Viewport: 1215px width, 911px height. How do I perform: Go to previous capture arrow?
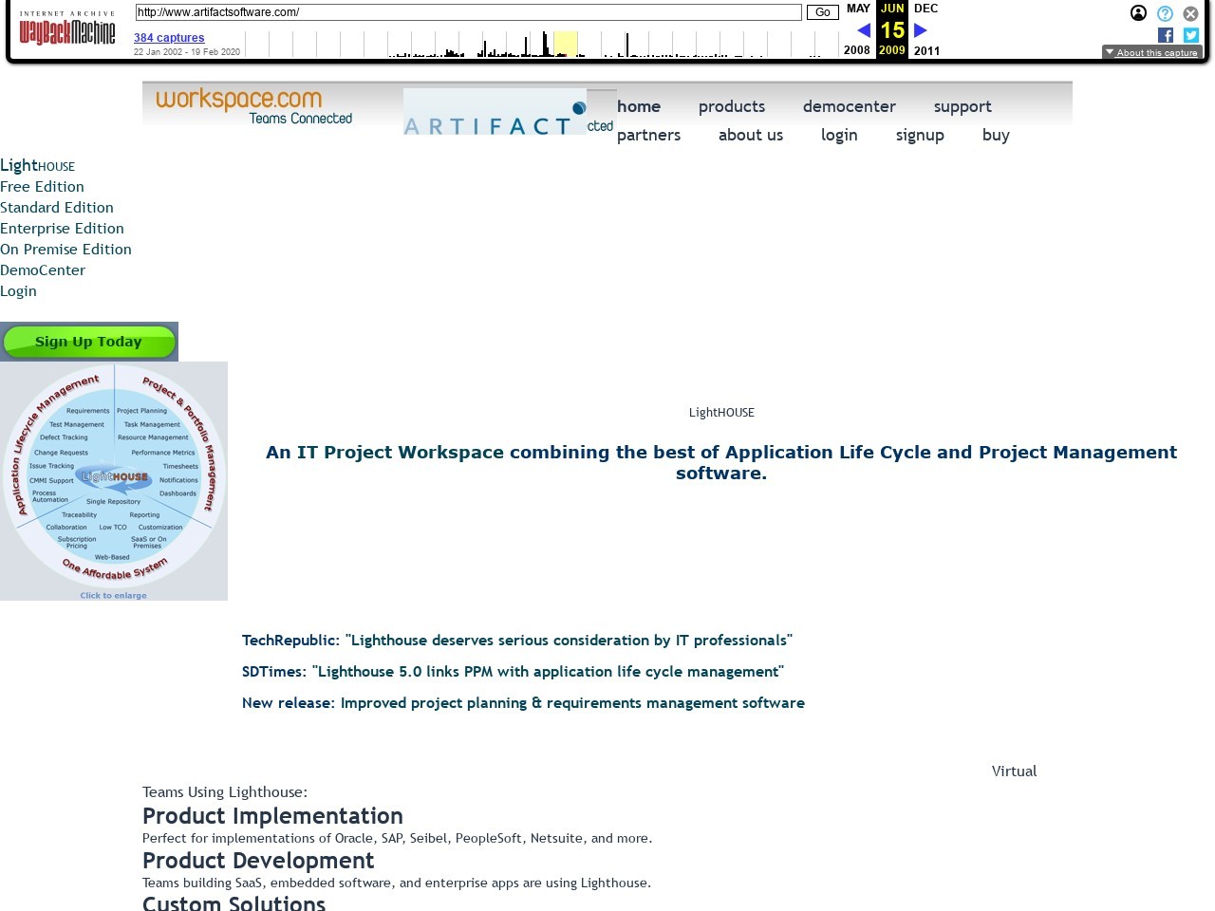(863, 30)
